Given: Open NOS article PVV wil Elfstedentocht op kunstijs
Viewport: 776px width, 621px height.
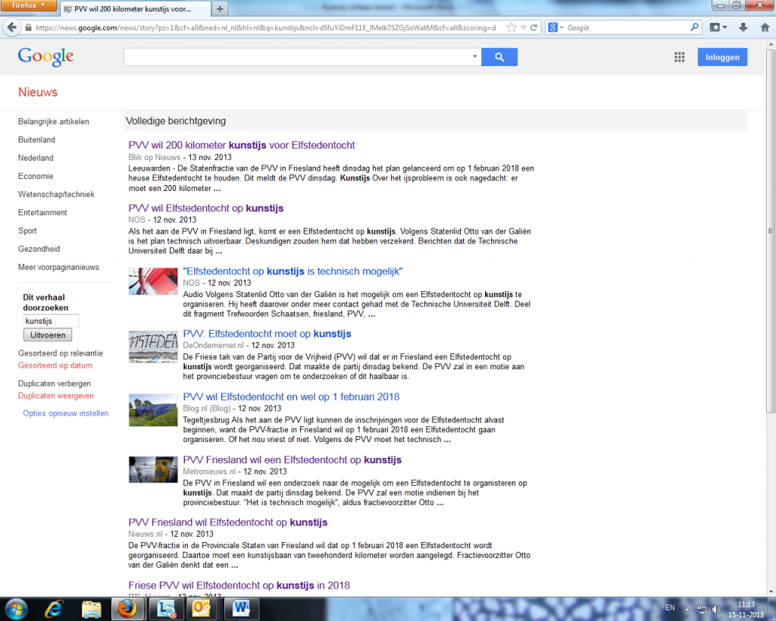Looking at the screenshot, I should click(206, 208).
